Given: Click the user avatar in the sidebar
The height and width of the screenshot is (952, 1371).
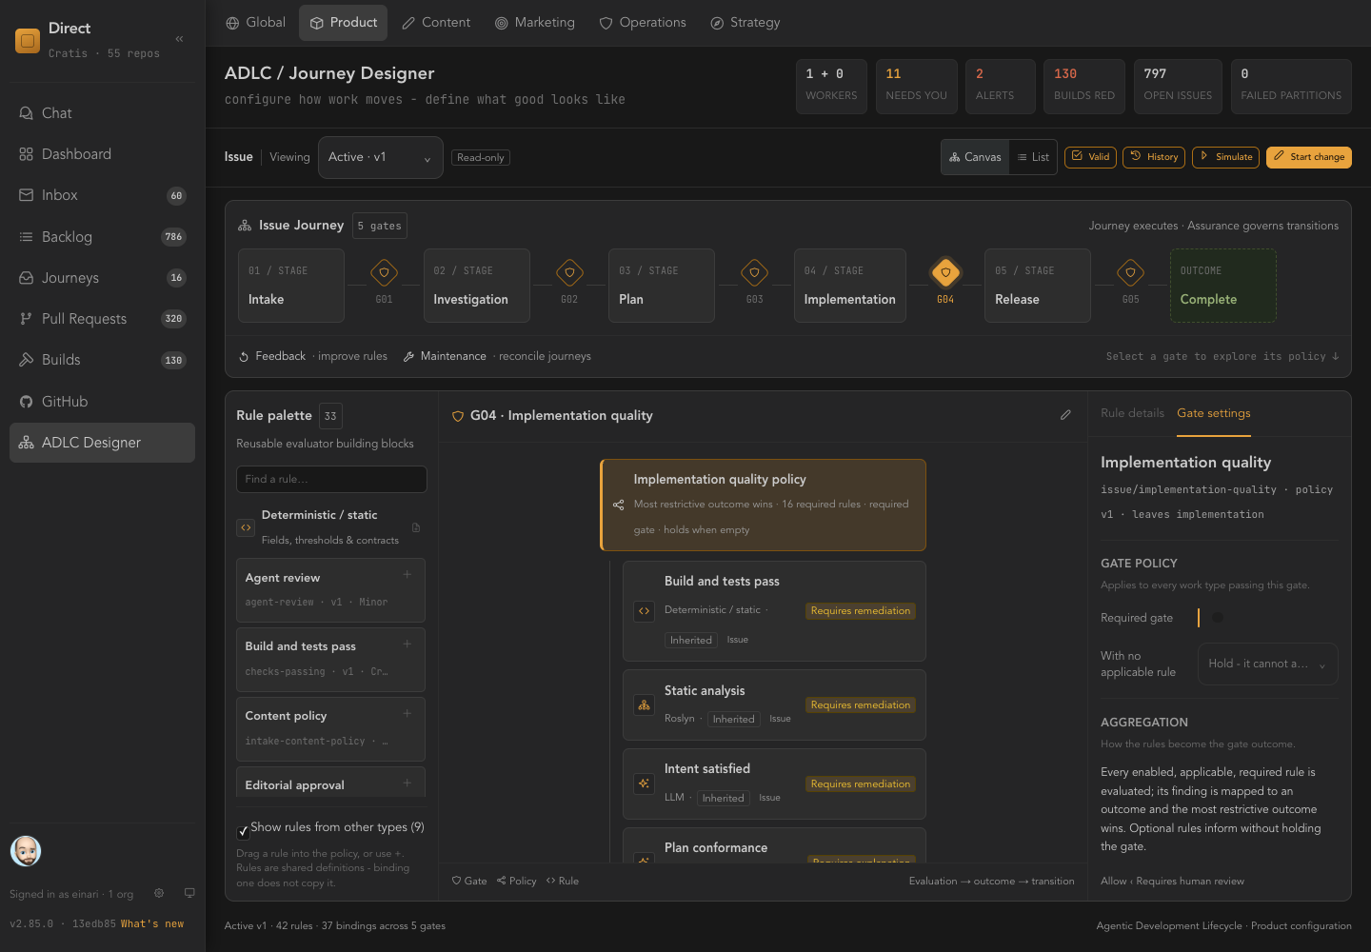Looking at the screenshot, I should [26, 851].
